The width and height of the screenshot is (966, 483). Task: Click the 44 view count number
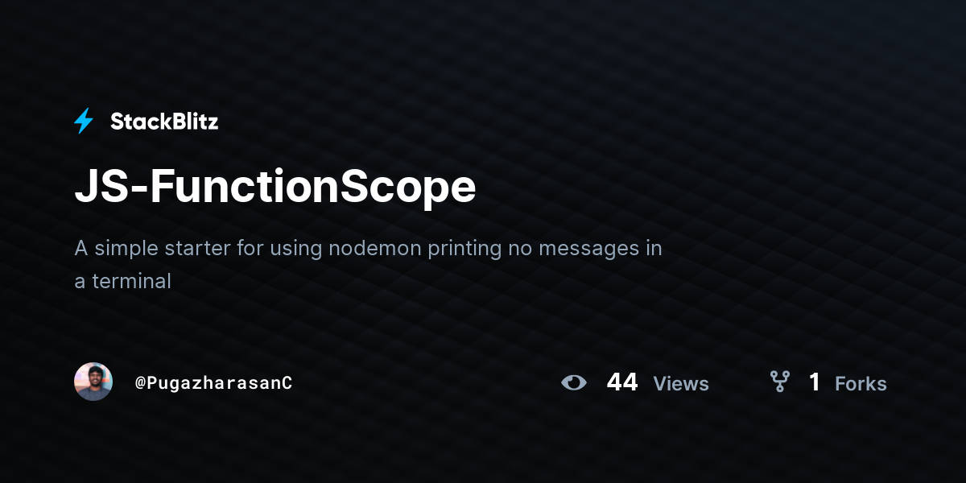click(x=622, y=382)
